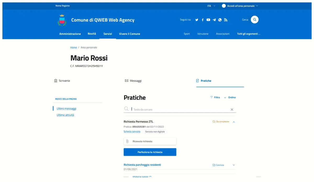Collapse the Richiesta Permesso ZTL details
This screenshot has width=314, height=182.
(234, 122)
